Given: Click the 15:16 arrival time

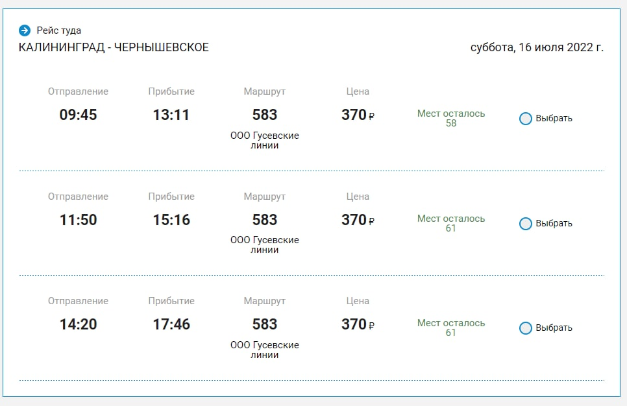Looking at the screenshot, I should pyautogui.click(x=171, y=221).
